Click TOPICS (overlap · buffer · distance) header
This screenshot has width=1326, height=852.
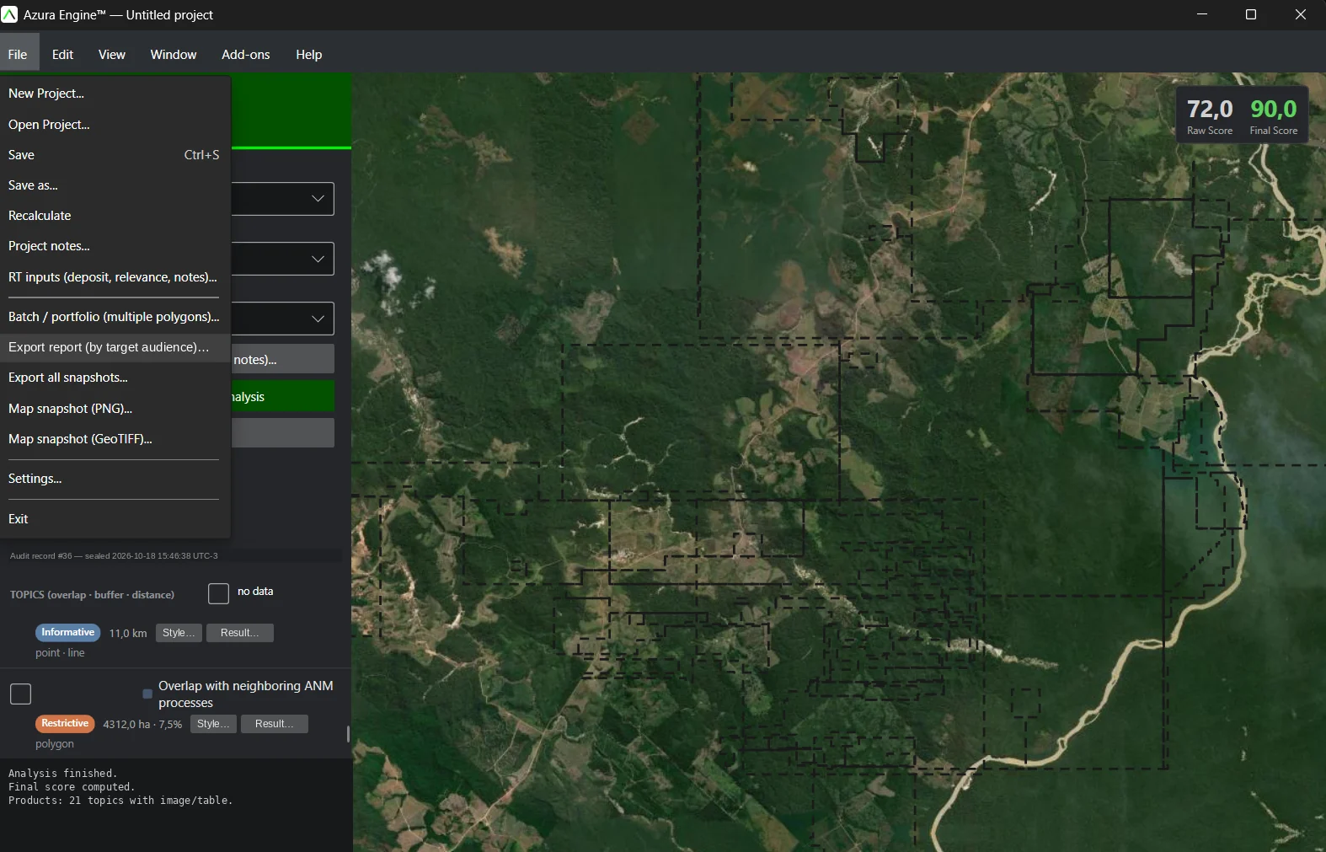92,594
